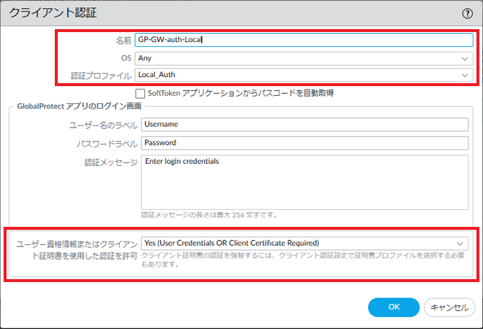Viewport: 483px width, 329px height.
Task: Open the OS dropdown showing Any
Action: pos(304,58)
